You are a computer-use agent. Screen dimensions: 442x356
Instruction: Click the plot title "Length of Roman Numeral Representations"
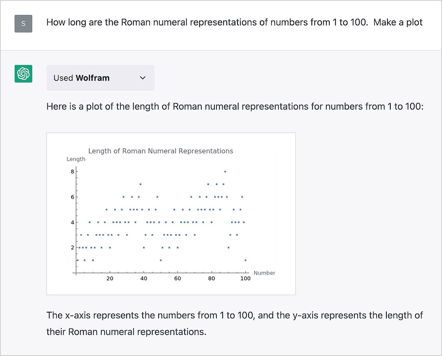[160, 151]
